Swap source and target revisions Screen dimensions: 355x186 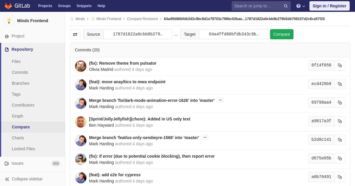tap(75, 34)
